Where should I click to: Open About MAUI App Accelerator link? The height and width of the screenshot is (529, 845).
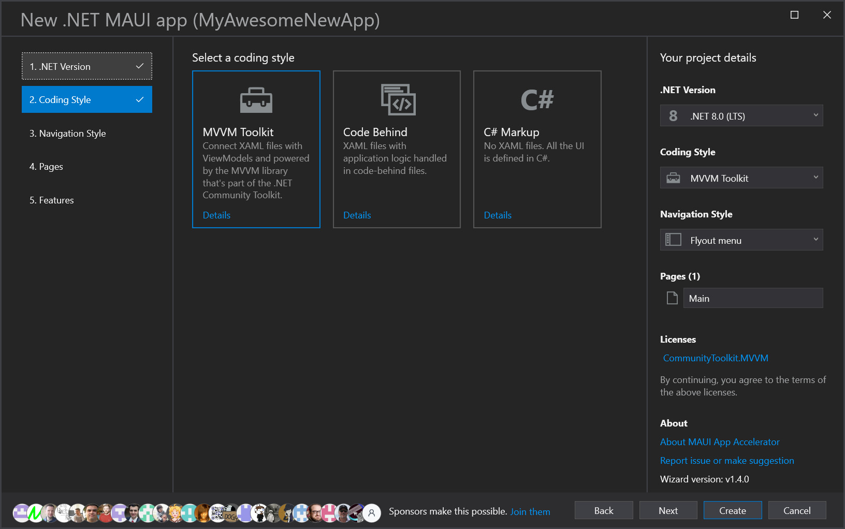pos(720,442)
